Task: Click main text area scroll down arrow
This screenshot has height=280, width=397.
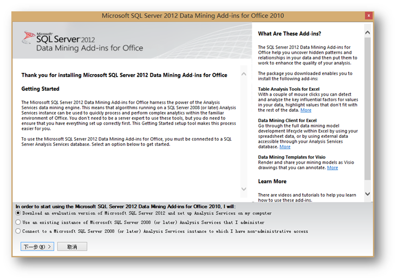Action: pyautogui.click(x=244, y=189)
